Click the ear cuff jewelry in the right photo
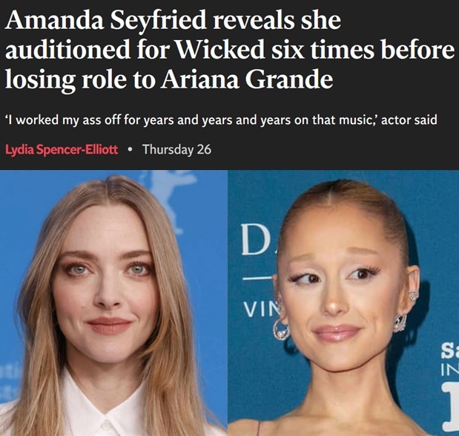Screen dimensions: 459x436 pyautogui.click(x=413, y=296)
